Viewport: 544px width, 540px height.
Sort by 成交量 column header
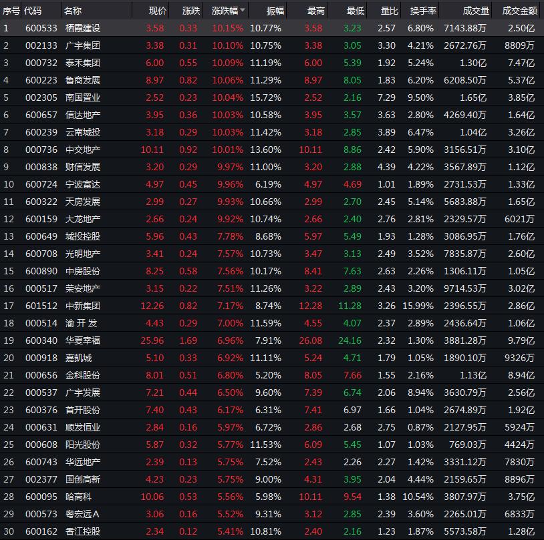(476, 11)
